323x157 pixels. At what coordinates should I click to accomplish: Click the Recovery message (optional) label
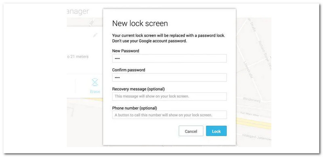[x=138, y=89]
